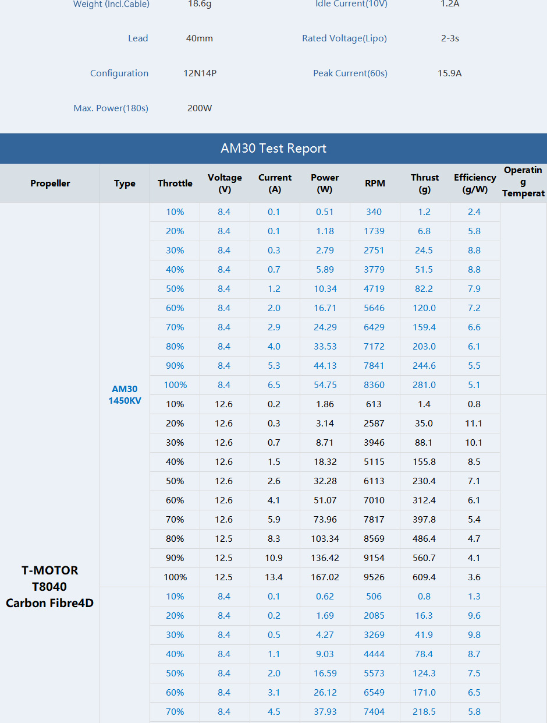
Task: Click the Operating Temperature column header
Action: (523, 182)
